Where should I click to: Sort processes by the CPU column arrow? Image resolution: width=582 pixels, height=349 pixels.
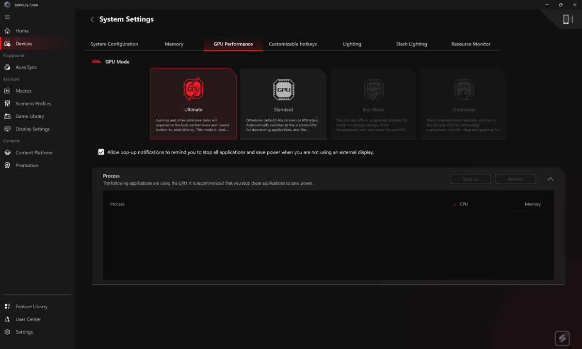point(454,205)
